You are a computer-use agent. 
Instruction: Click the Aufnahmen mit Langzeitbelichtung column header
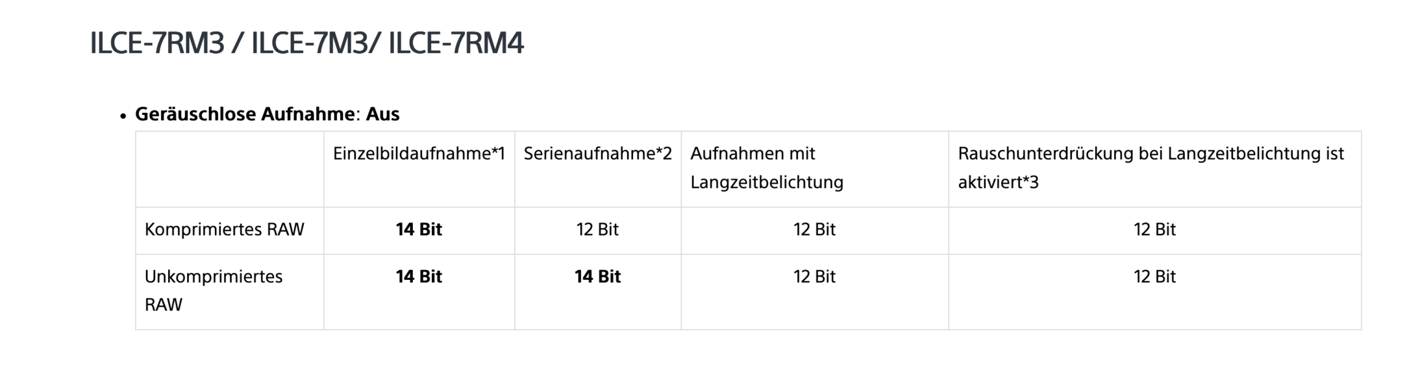pyautogui.click(x=766, y=167)
